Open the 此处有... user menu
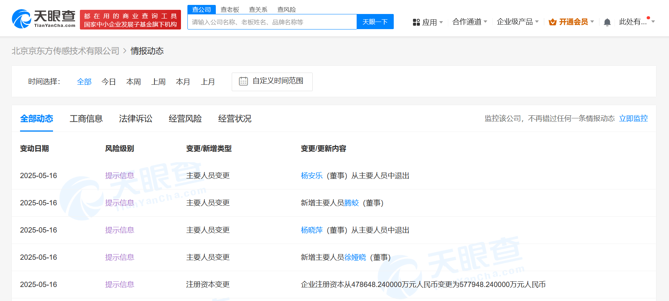 (x=637, y=22)
